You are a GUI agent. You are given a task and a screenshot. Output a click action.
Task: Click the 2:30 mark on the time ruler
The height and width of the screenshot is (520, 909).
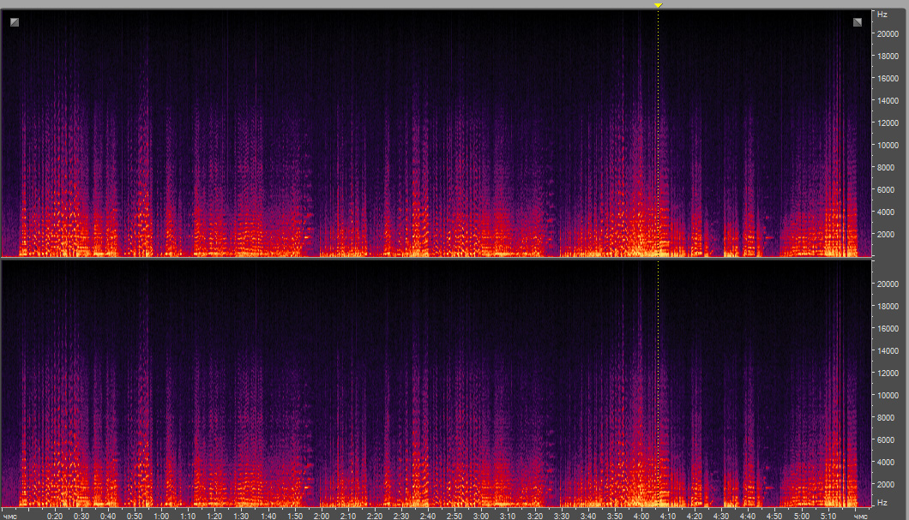click(x=401, y=516)
